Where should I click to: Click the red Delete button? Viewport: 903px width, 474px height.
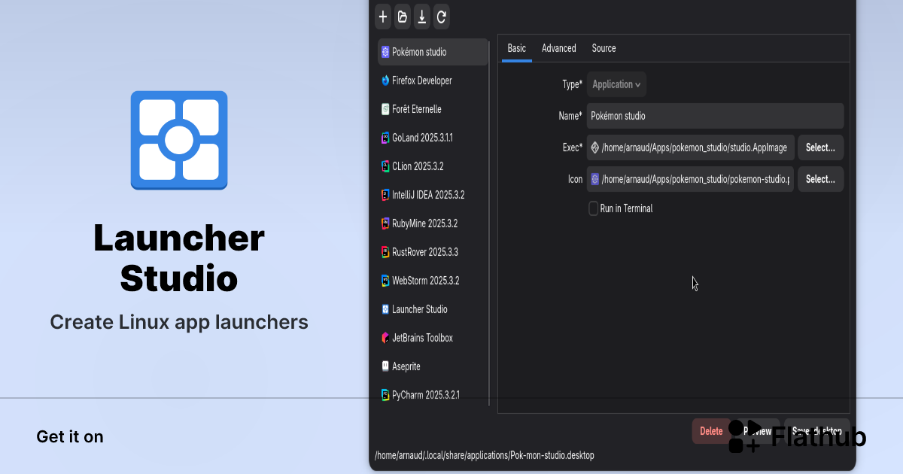click(x=710, y=431)
